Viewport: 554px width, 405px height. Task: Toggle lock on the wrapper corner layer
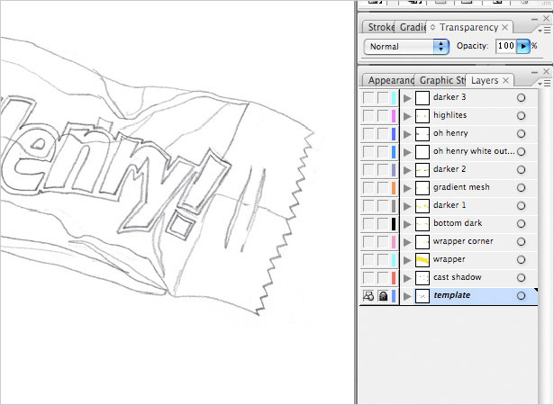click(383, 242)
